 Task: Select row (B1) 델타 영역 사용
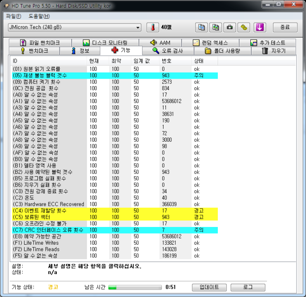click(x=115, y=166)
